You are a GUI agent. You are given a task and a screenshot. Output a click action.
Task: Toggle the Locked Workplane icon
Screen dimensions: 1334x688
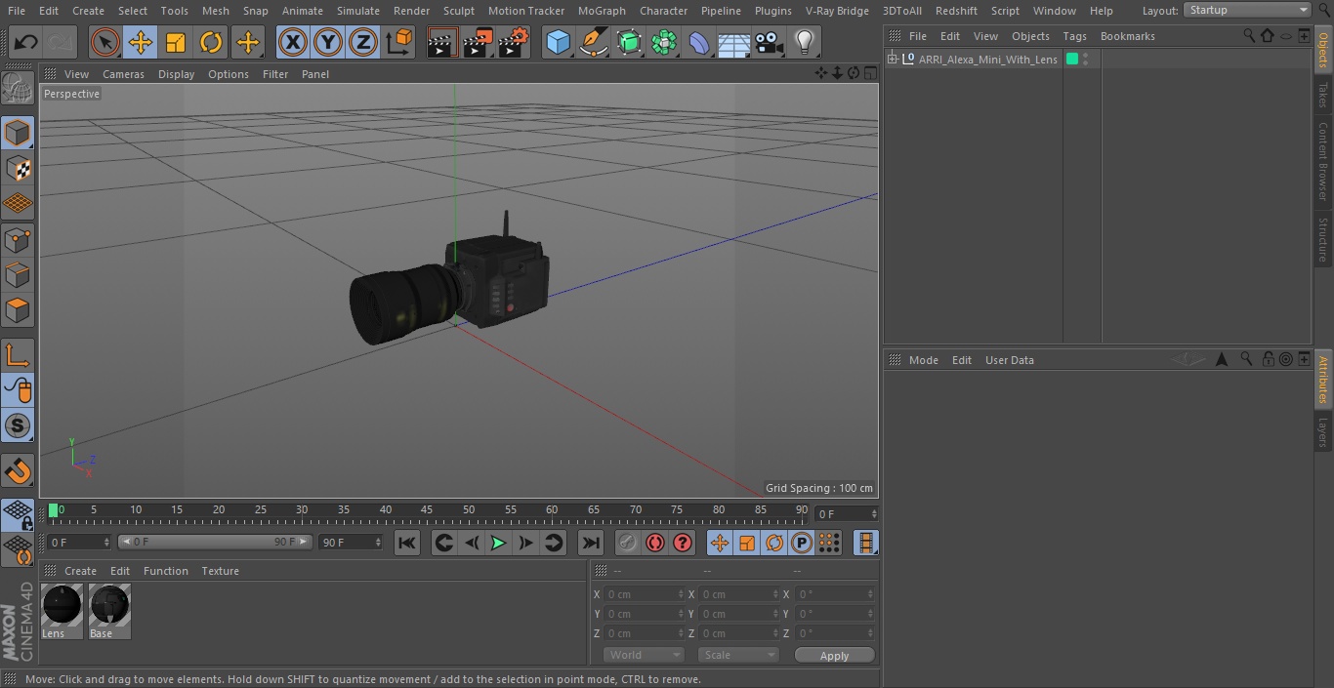click(18, 514)
